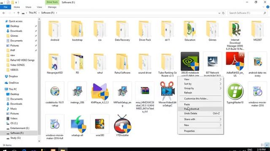Select the wrar380 WinRAR installer

pos(100,126)
